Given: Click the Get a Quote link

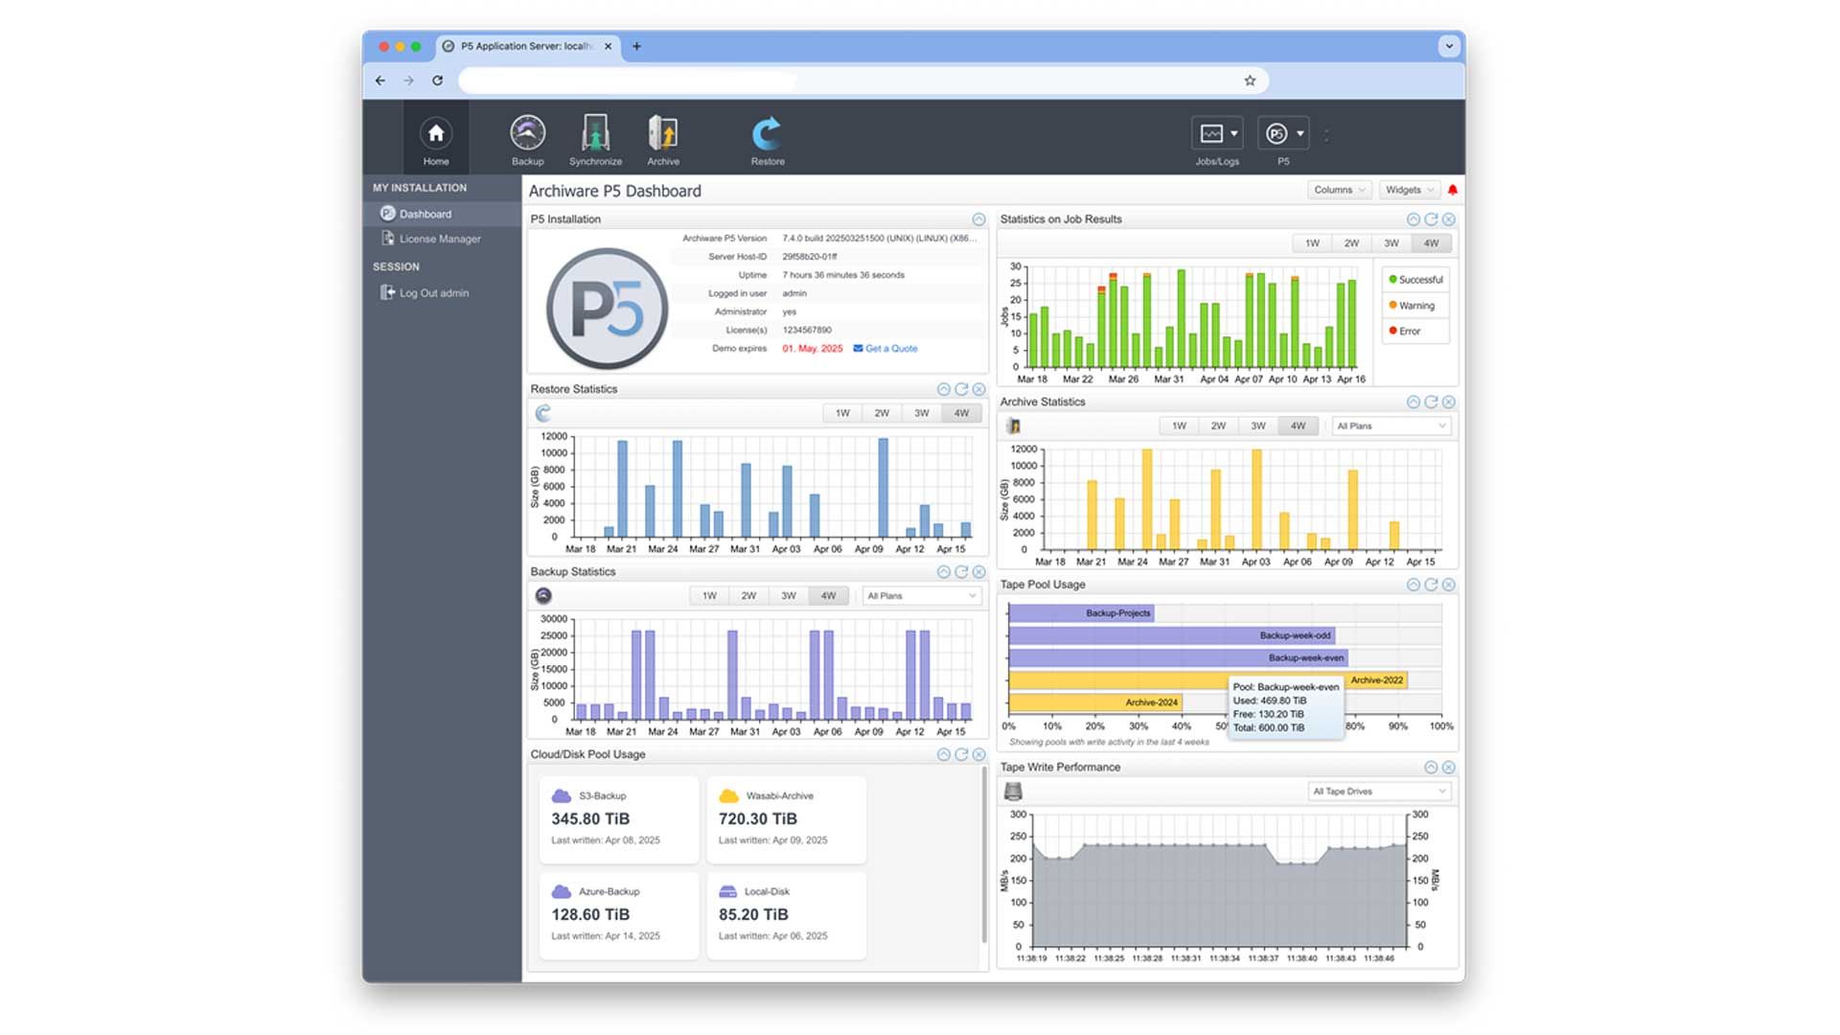Looking at the screenshot, I should 889,348.
